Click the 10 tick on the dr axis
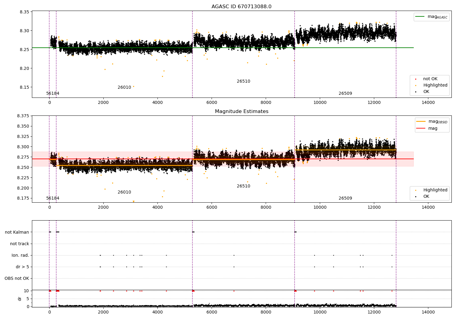Image resolution: width=456 pixels, height=319 pixels. click(x=27, y=291)
